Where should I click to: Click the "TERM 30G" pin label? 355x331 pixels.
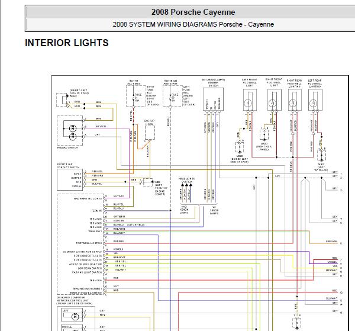(x=96, y=281)
